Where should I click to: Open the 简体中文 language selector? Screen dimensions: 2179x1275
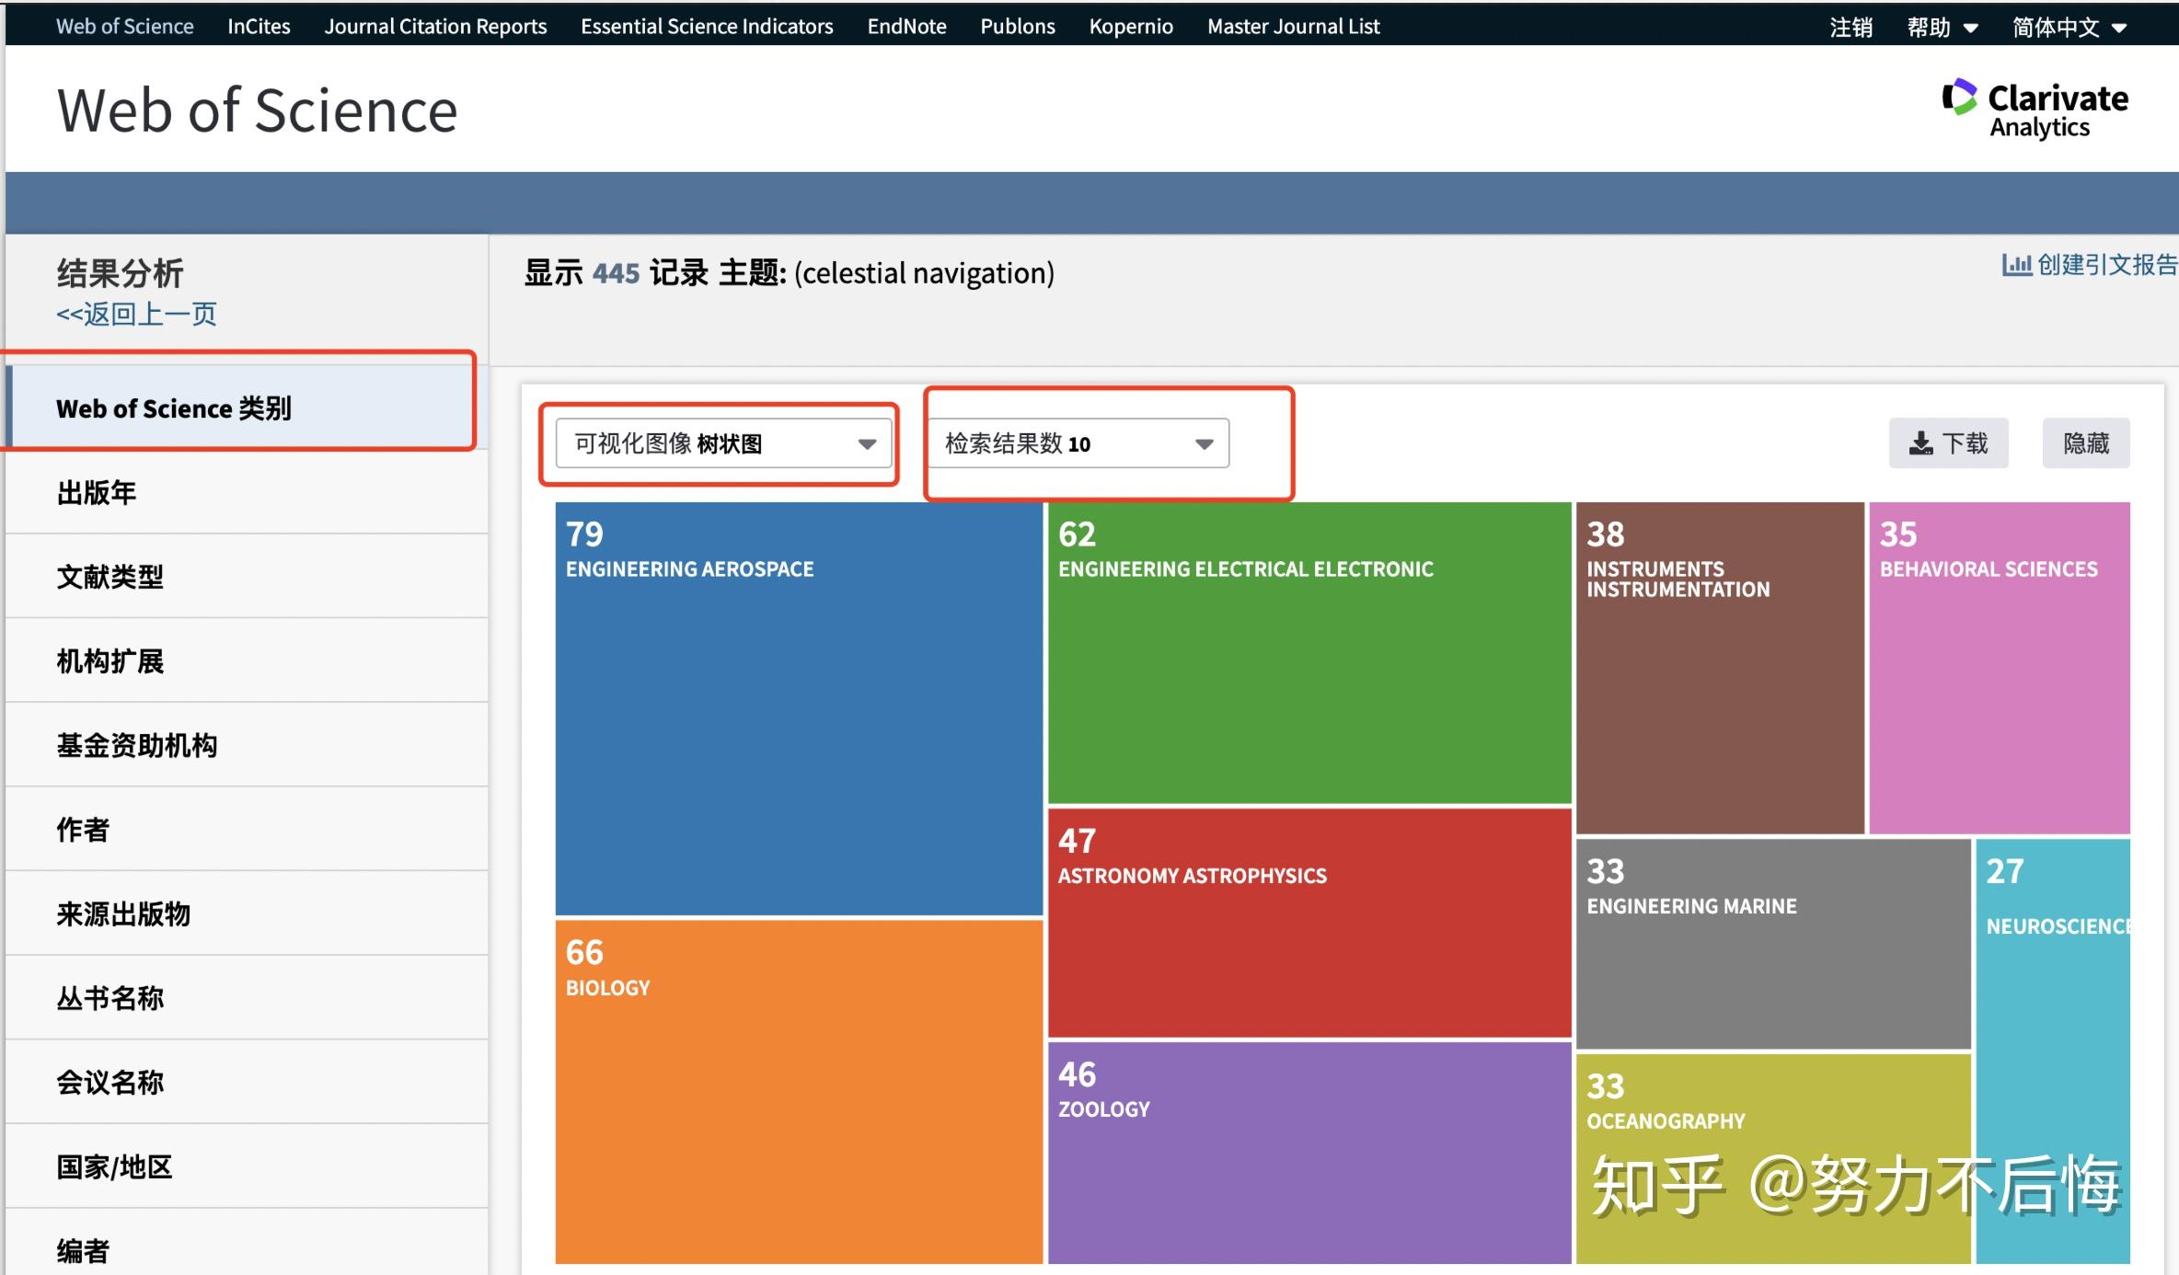(x=2069, y=28)
